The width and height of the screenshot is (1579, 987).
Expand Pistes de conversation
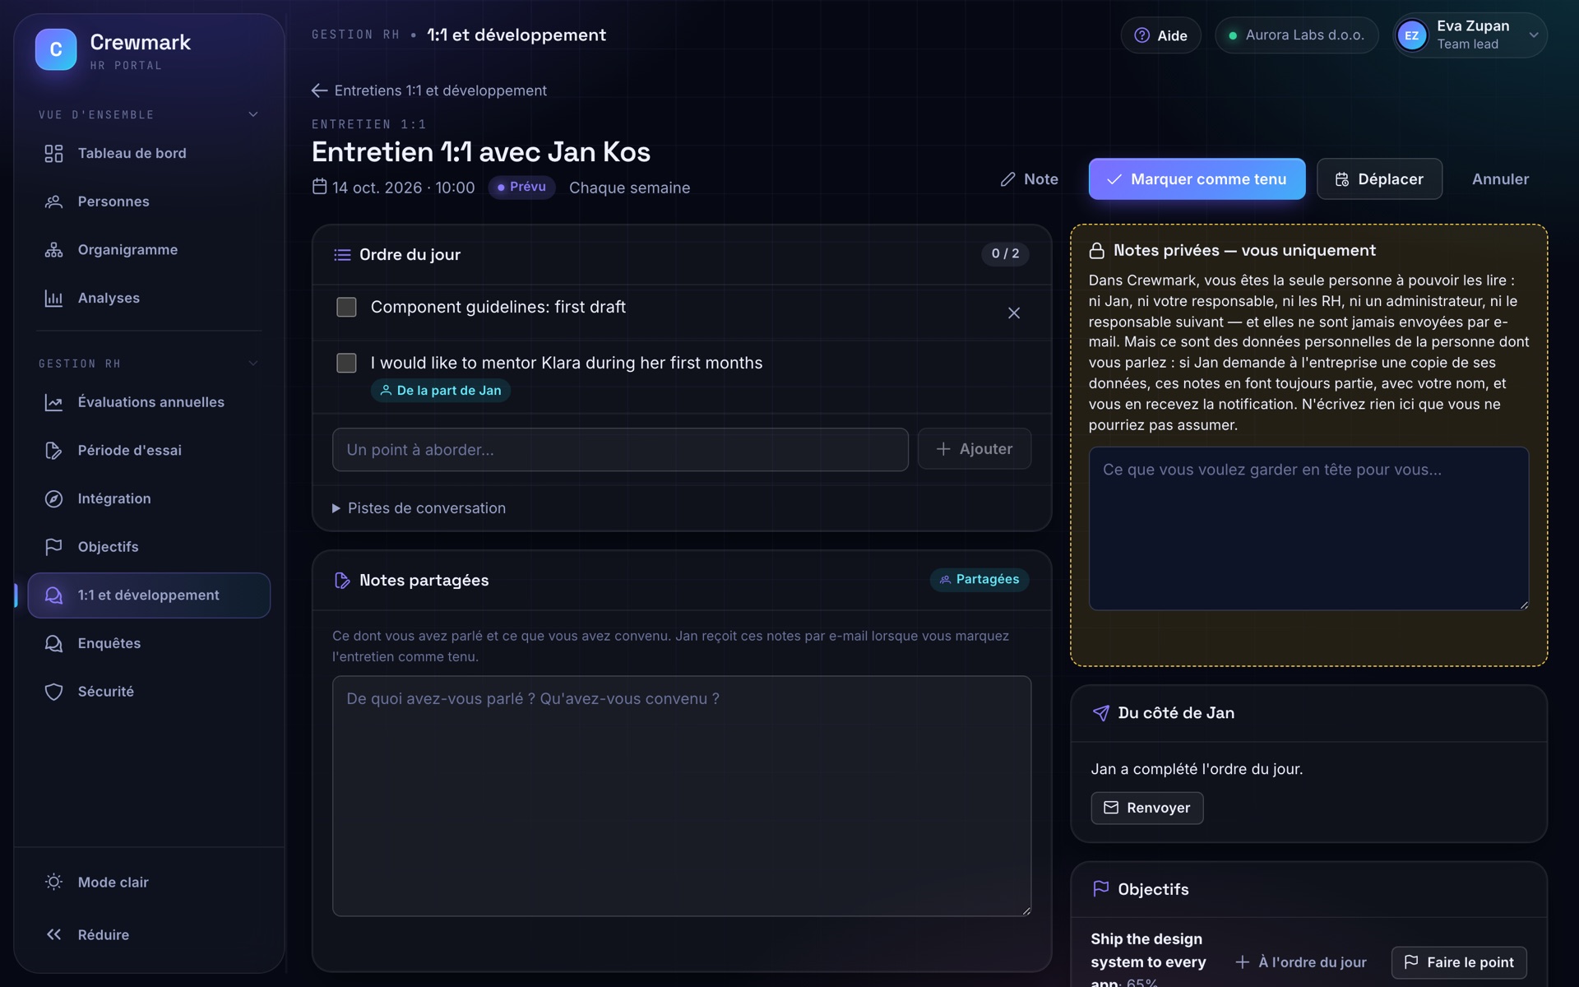pos(419,508)
